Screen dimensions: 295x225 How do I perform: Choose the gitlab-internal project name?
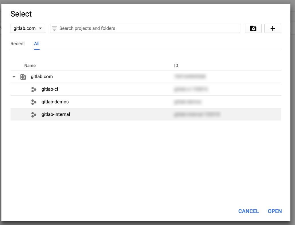(56, 115)
